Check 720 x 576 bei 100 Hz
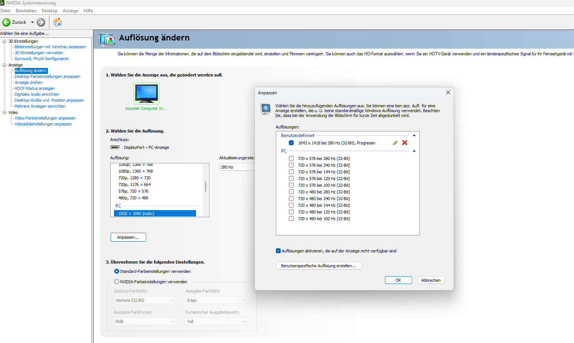The height and width of the screenshot is (343, 574). (x=291, y=185)
